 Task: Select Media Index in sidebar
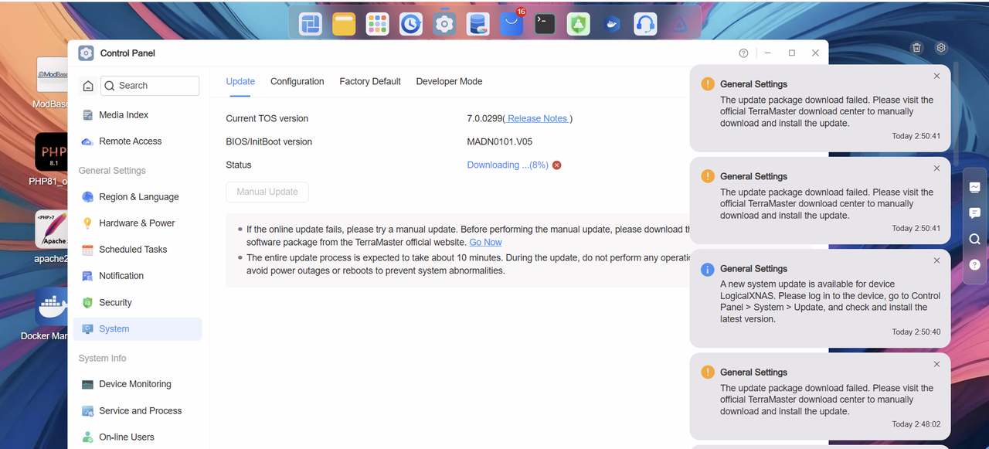pos(138,115)
